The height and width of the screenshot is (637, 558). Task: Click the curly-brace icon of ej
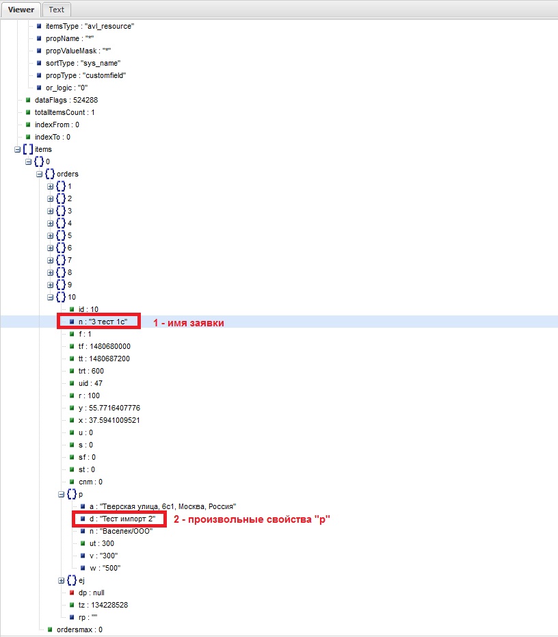[x=71, y=580]
